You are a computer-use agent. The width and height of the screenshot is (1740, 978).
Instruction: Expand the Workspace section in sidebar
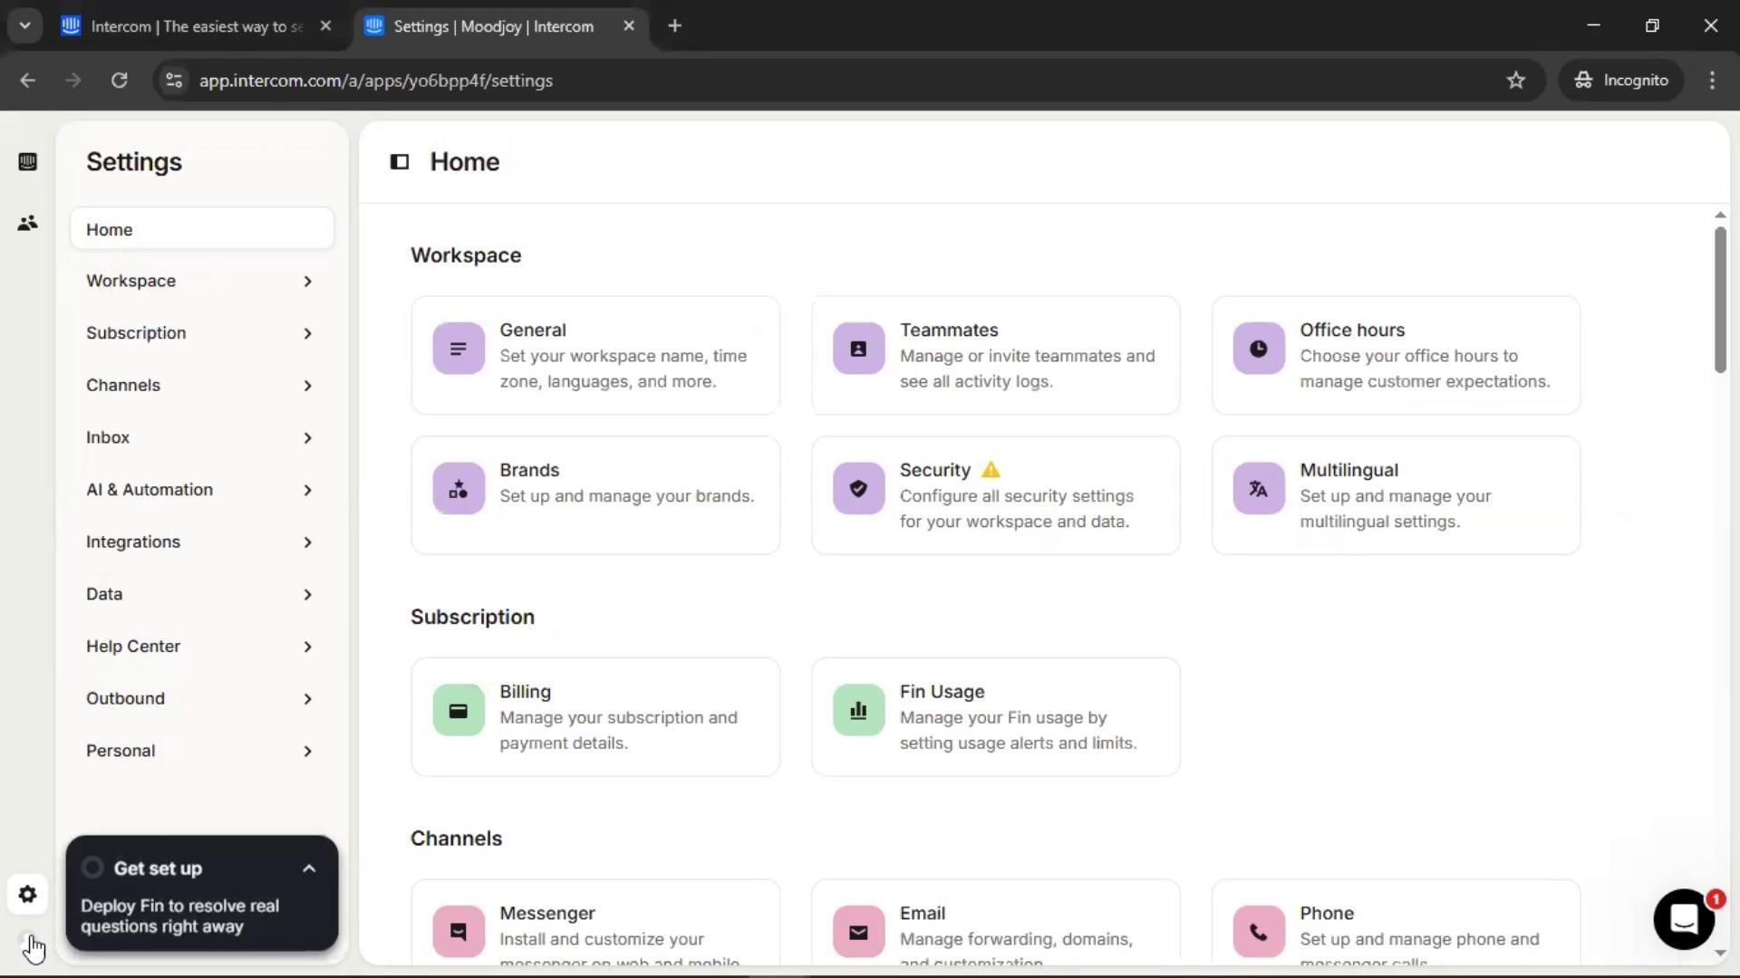click(x=200, y=282)
